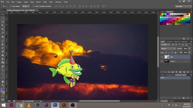Add layer mask to Fish layer
Image resolution: width=193 pixels, height=108 pixels.
173,72
